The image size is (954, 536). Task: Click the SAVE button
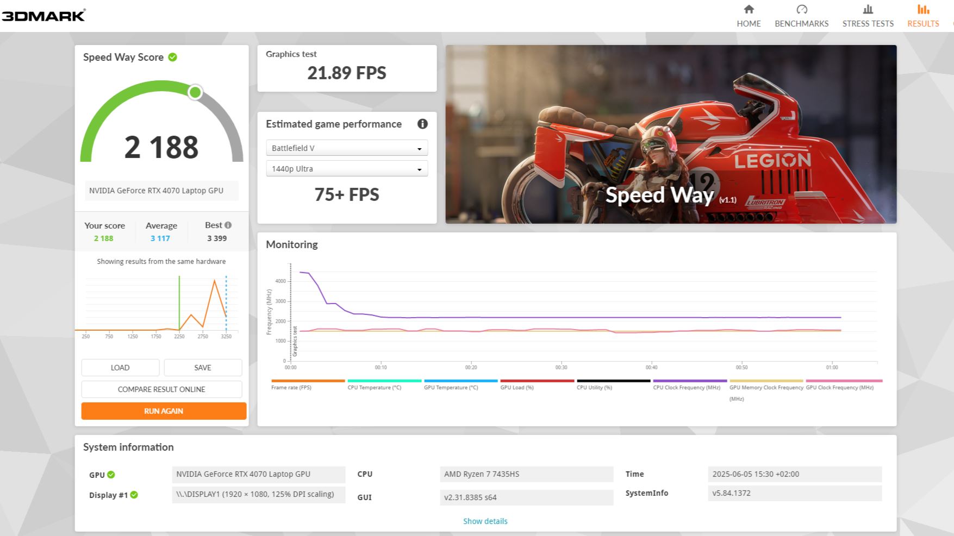(x=203, y=368)
